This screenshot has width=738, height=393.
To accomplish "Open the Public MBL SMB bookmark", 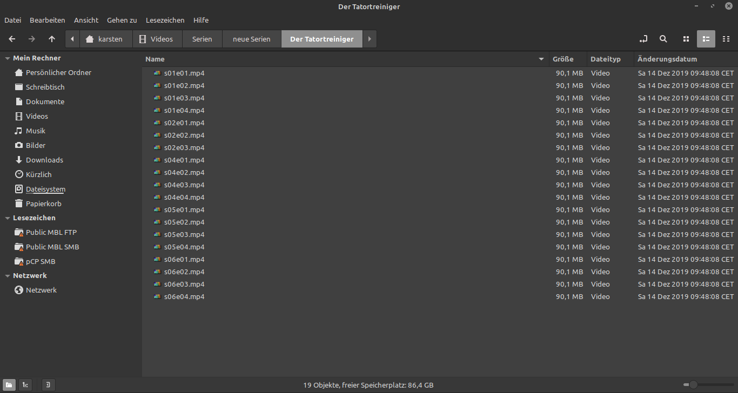I will pos(52,247).
